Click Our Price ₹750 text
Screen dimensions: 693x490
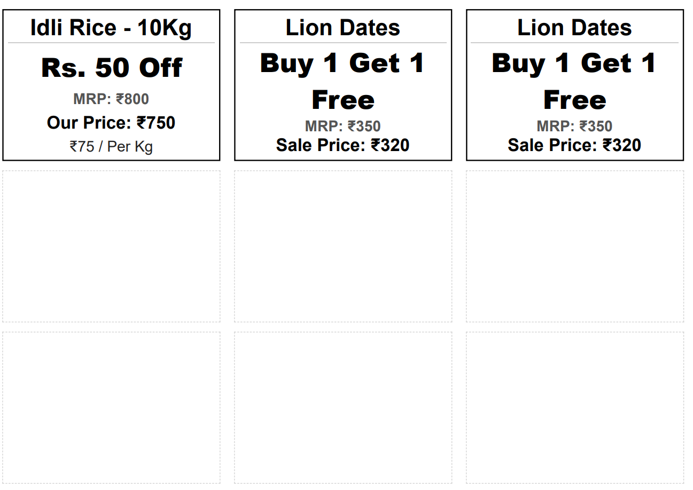[111, 123]
